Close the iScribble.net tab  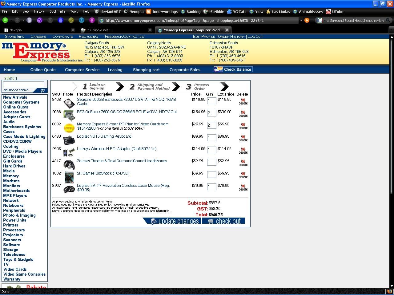[x=150, y=30]
